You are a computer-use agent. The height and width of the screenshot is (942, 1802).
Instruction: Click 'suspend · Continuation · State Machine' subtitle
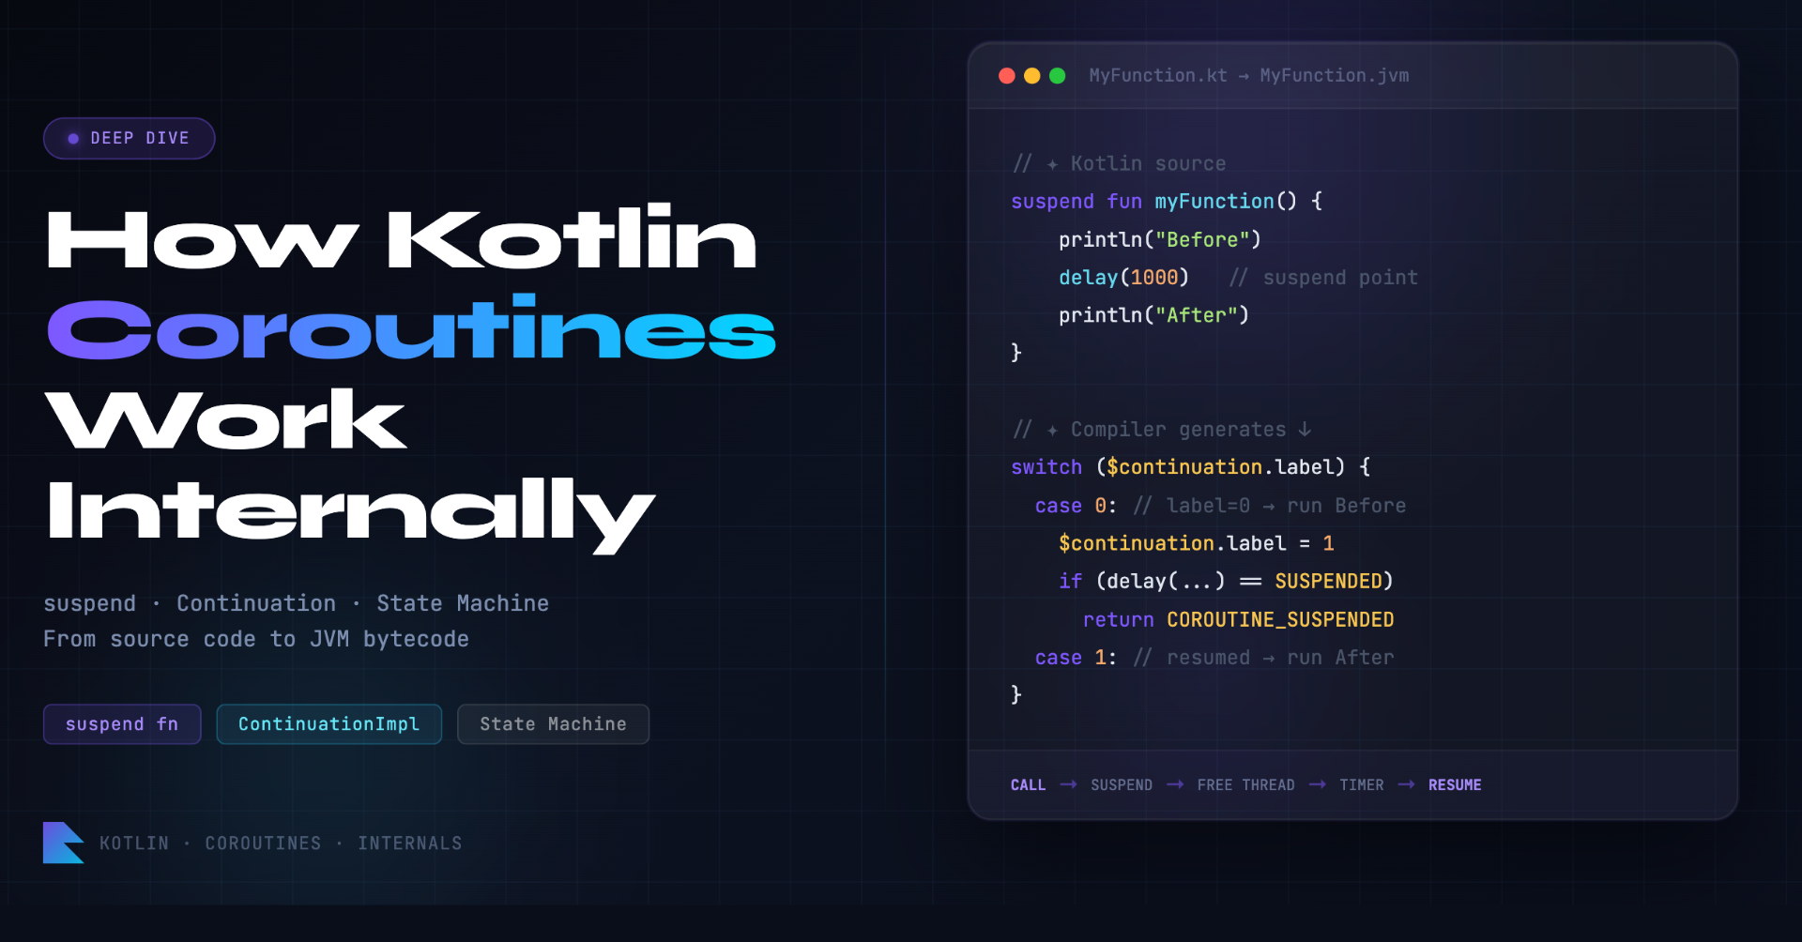pyautogui.click(x=296, y=603)
